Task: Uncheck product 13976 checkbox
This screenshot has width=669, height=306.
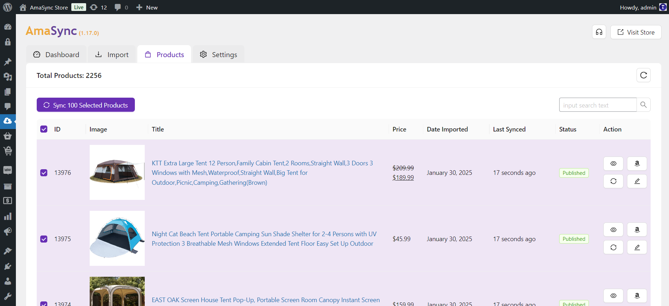Action: 44,173
